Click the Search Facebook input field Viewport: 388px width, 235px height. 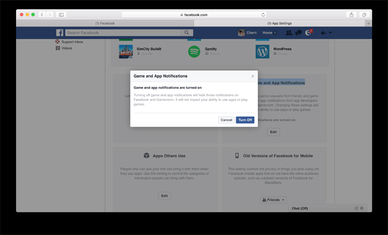pyautogui.click(x=124, y=33)
